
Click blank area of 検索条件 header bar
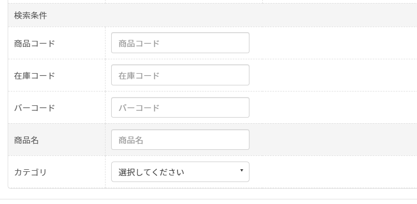coord(232,15)
